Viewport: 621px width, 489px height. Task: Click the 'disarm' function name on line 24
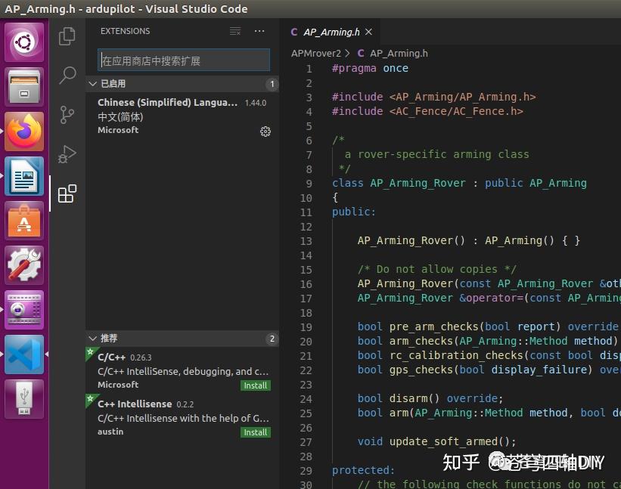click(408, 398)
